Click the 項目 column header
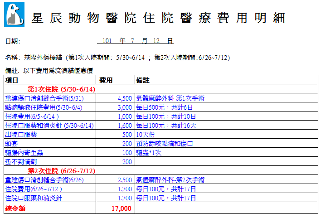The image size is (321, 218). 11,80
